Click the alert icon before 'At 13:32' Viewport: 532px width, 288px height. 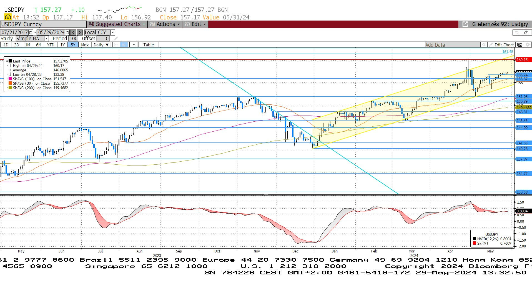[x=7, y=17]
